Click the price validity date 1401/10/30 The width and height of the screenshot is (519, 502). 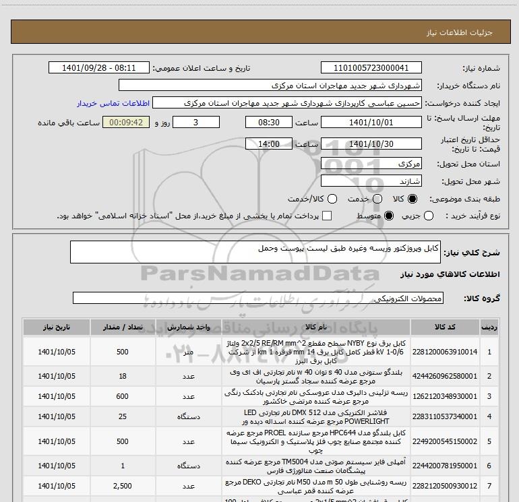[371, 144]
